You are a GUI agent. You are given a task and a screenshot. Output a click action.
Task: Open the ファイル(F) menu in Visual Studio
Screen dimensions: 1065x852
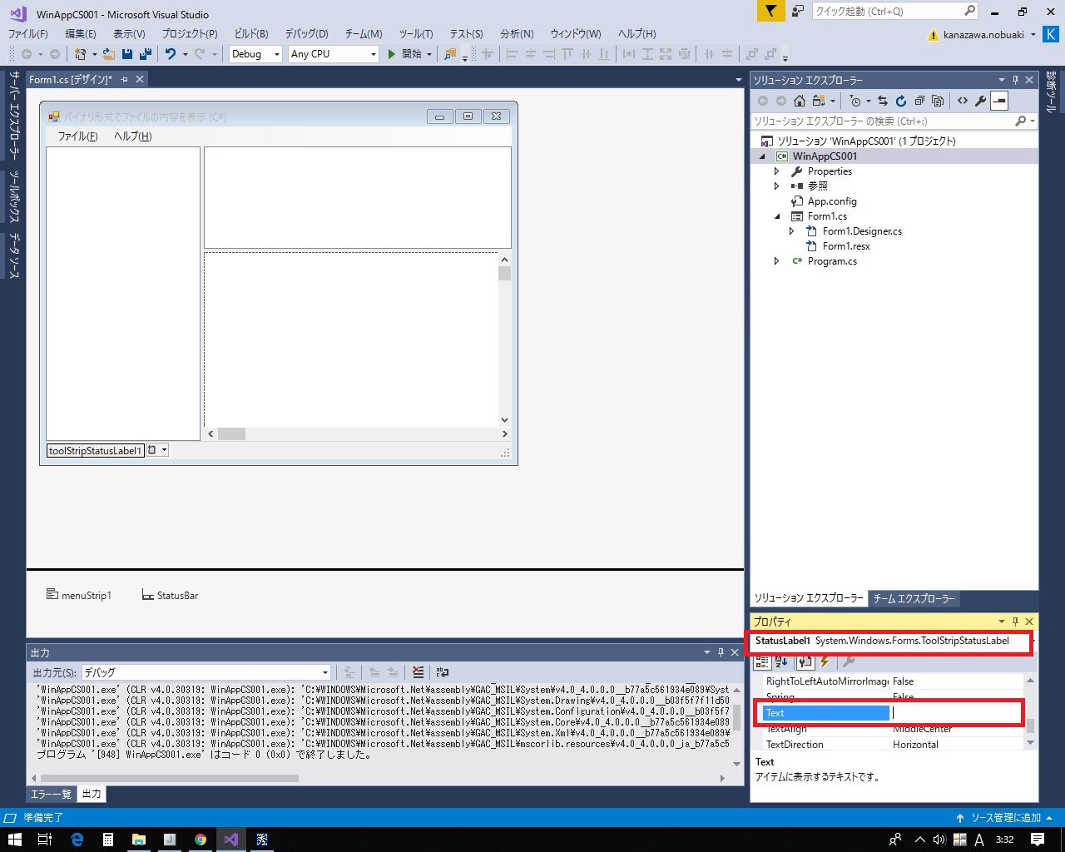point(28,33)
